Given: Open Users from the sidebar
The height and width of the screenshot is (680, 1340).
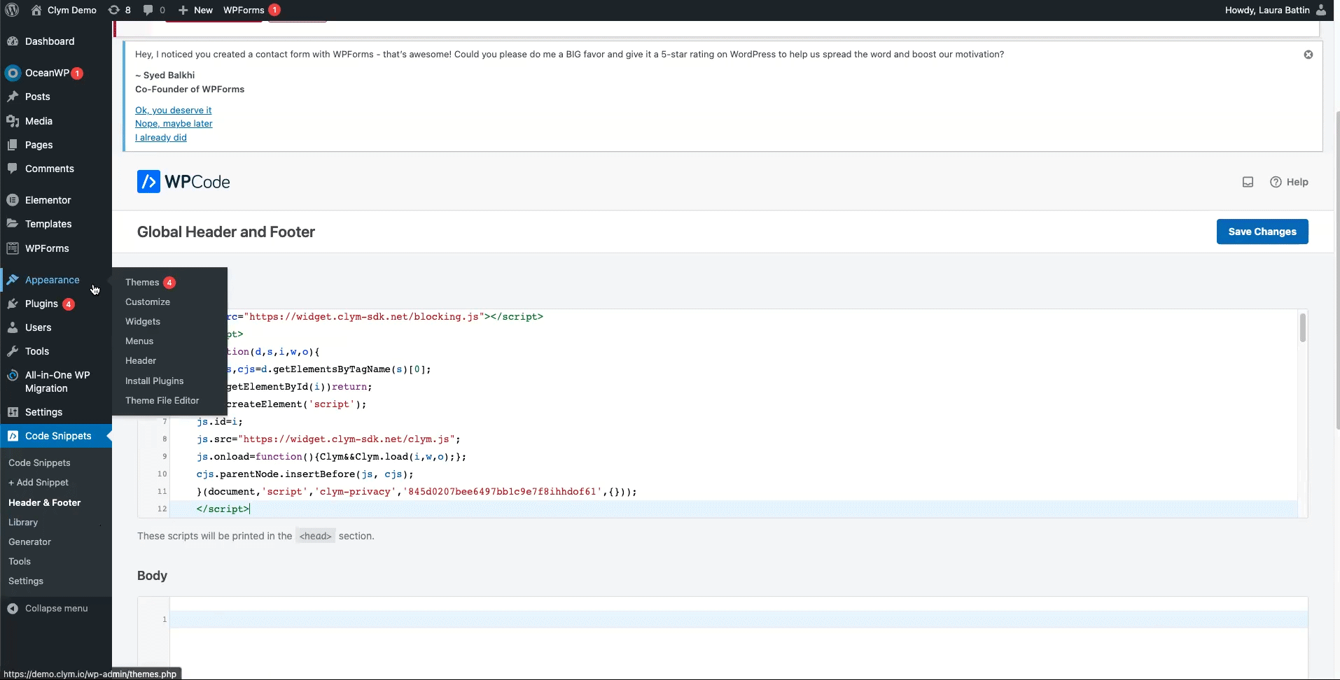Looking at the screenshot, I should 56,327.
